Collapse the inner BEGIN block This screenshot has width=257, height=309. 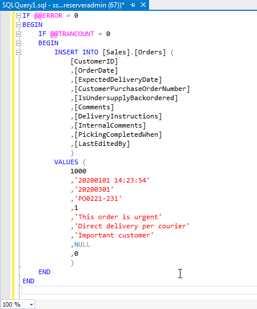[x=18, y=43]
